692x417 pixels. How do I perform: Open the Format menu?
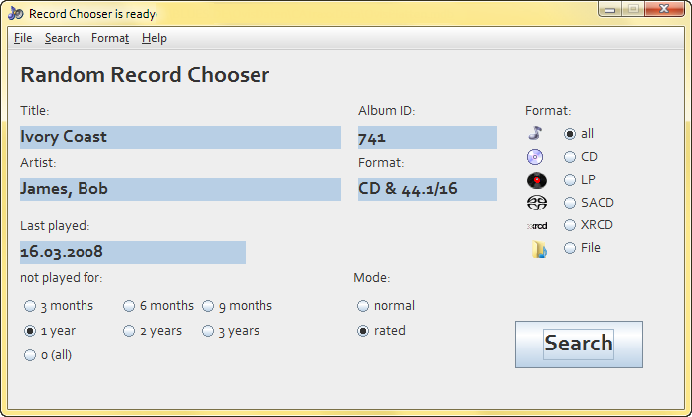[110, 38]
